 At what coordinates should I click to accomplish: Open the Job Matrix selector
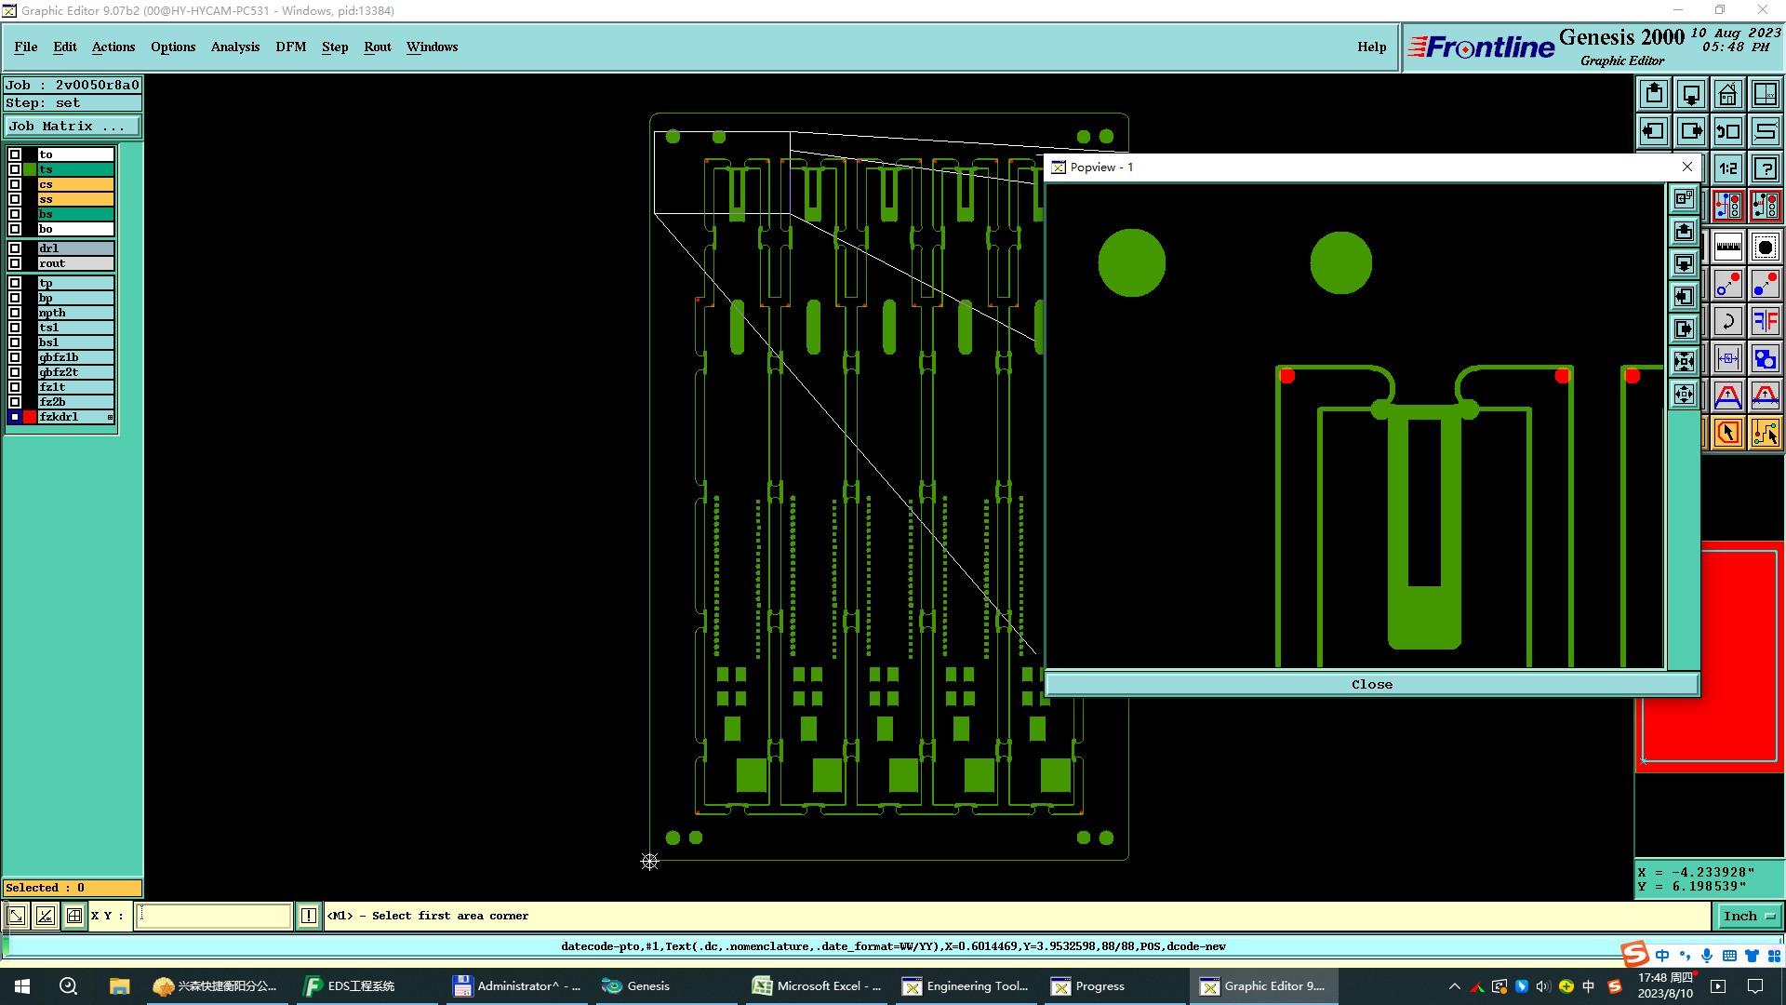pyautogui.click(x=72, y=127)
